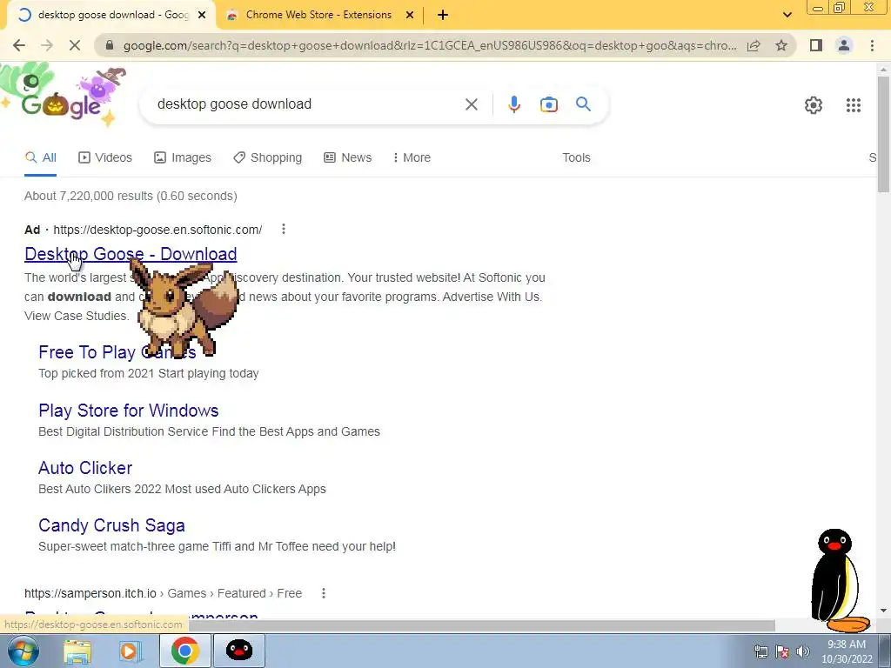Open ad options three-dot menu for softonic
The height and width of the screenshot is (668, 891).
click(284, 229)
